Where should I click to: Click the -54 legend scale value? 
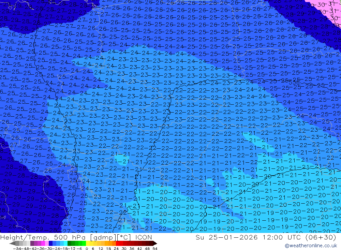17,249
